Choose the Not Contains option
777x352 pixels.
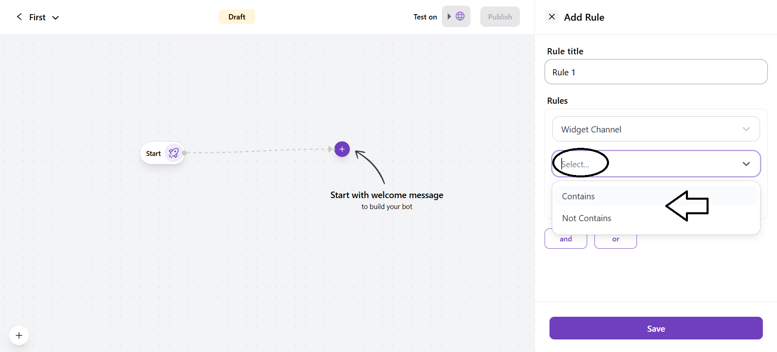586,218
